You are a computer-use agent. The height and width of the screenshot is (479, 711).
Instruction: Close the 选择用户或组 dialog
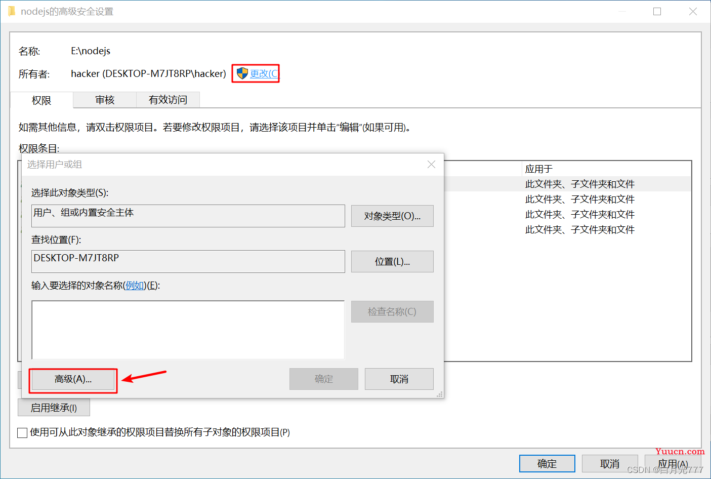point(431,165)
